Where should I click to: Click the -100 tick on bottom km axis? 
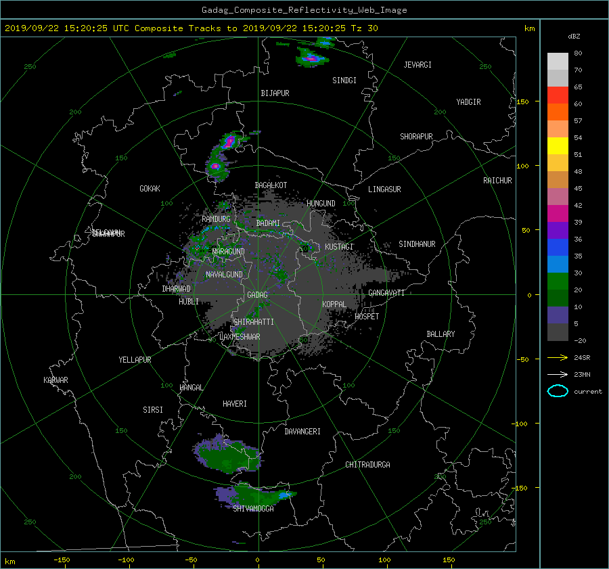(x=127, y=560)
